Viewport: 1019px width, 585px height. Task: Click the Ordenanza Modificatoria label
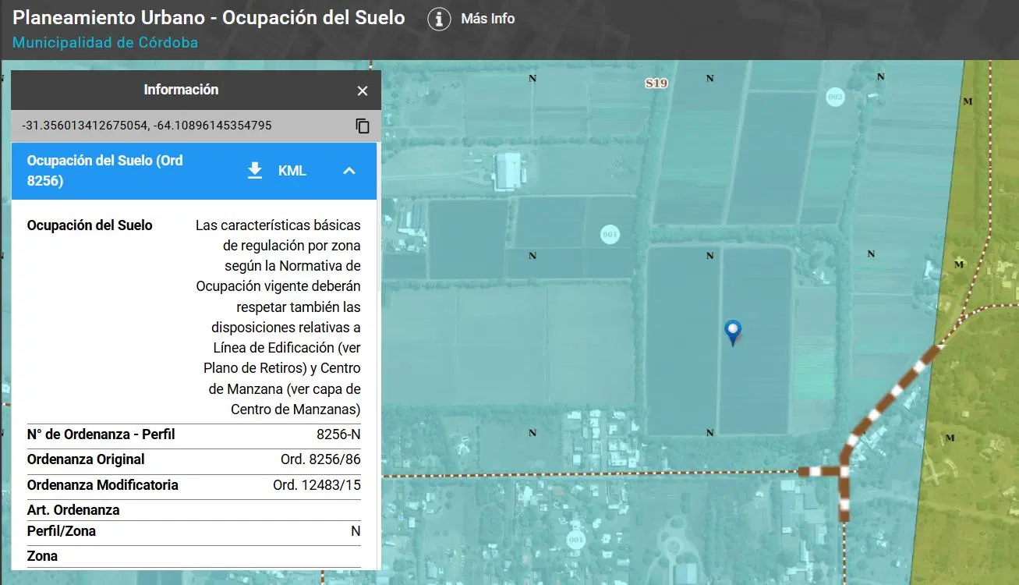pyautogui.click(x=103, y=484)
